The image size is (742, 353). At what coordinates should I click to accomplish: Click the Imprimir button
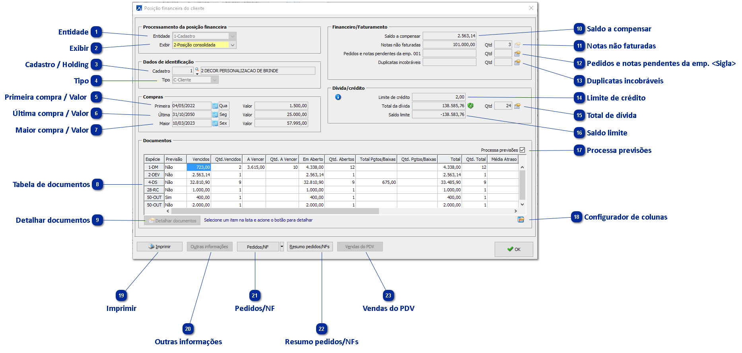pos(159,247)
